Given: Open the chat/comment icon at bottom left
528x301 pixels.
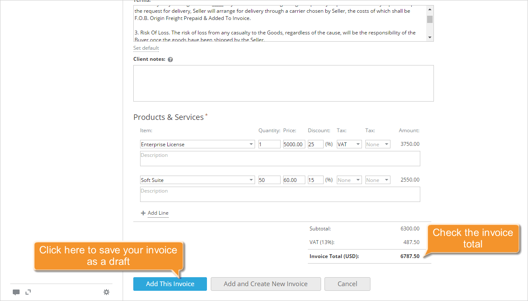Looking at the screenshot, I should point(16,292).
